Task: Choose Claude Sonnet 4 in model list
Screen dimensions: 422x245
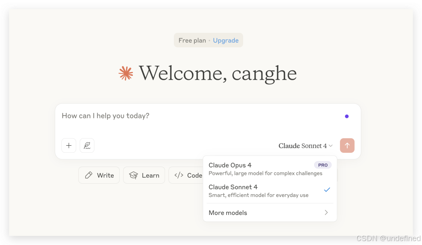Action: (270, 191)
